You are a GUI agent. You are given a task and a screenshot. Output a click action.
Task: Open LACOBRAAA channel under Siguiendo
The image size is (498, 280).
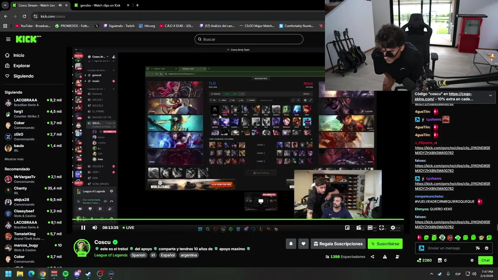(x=33, y=102)
